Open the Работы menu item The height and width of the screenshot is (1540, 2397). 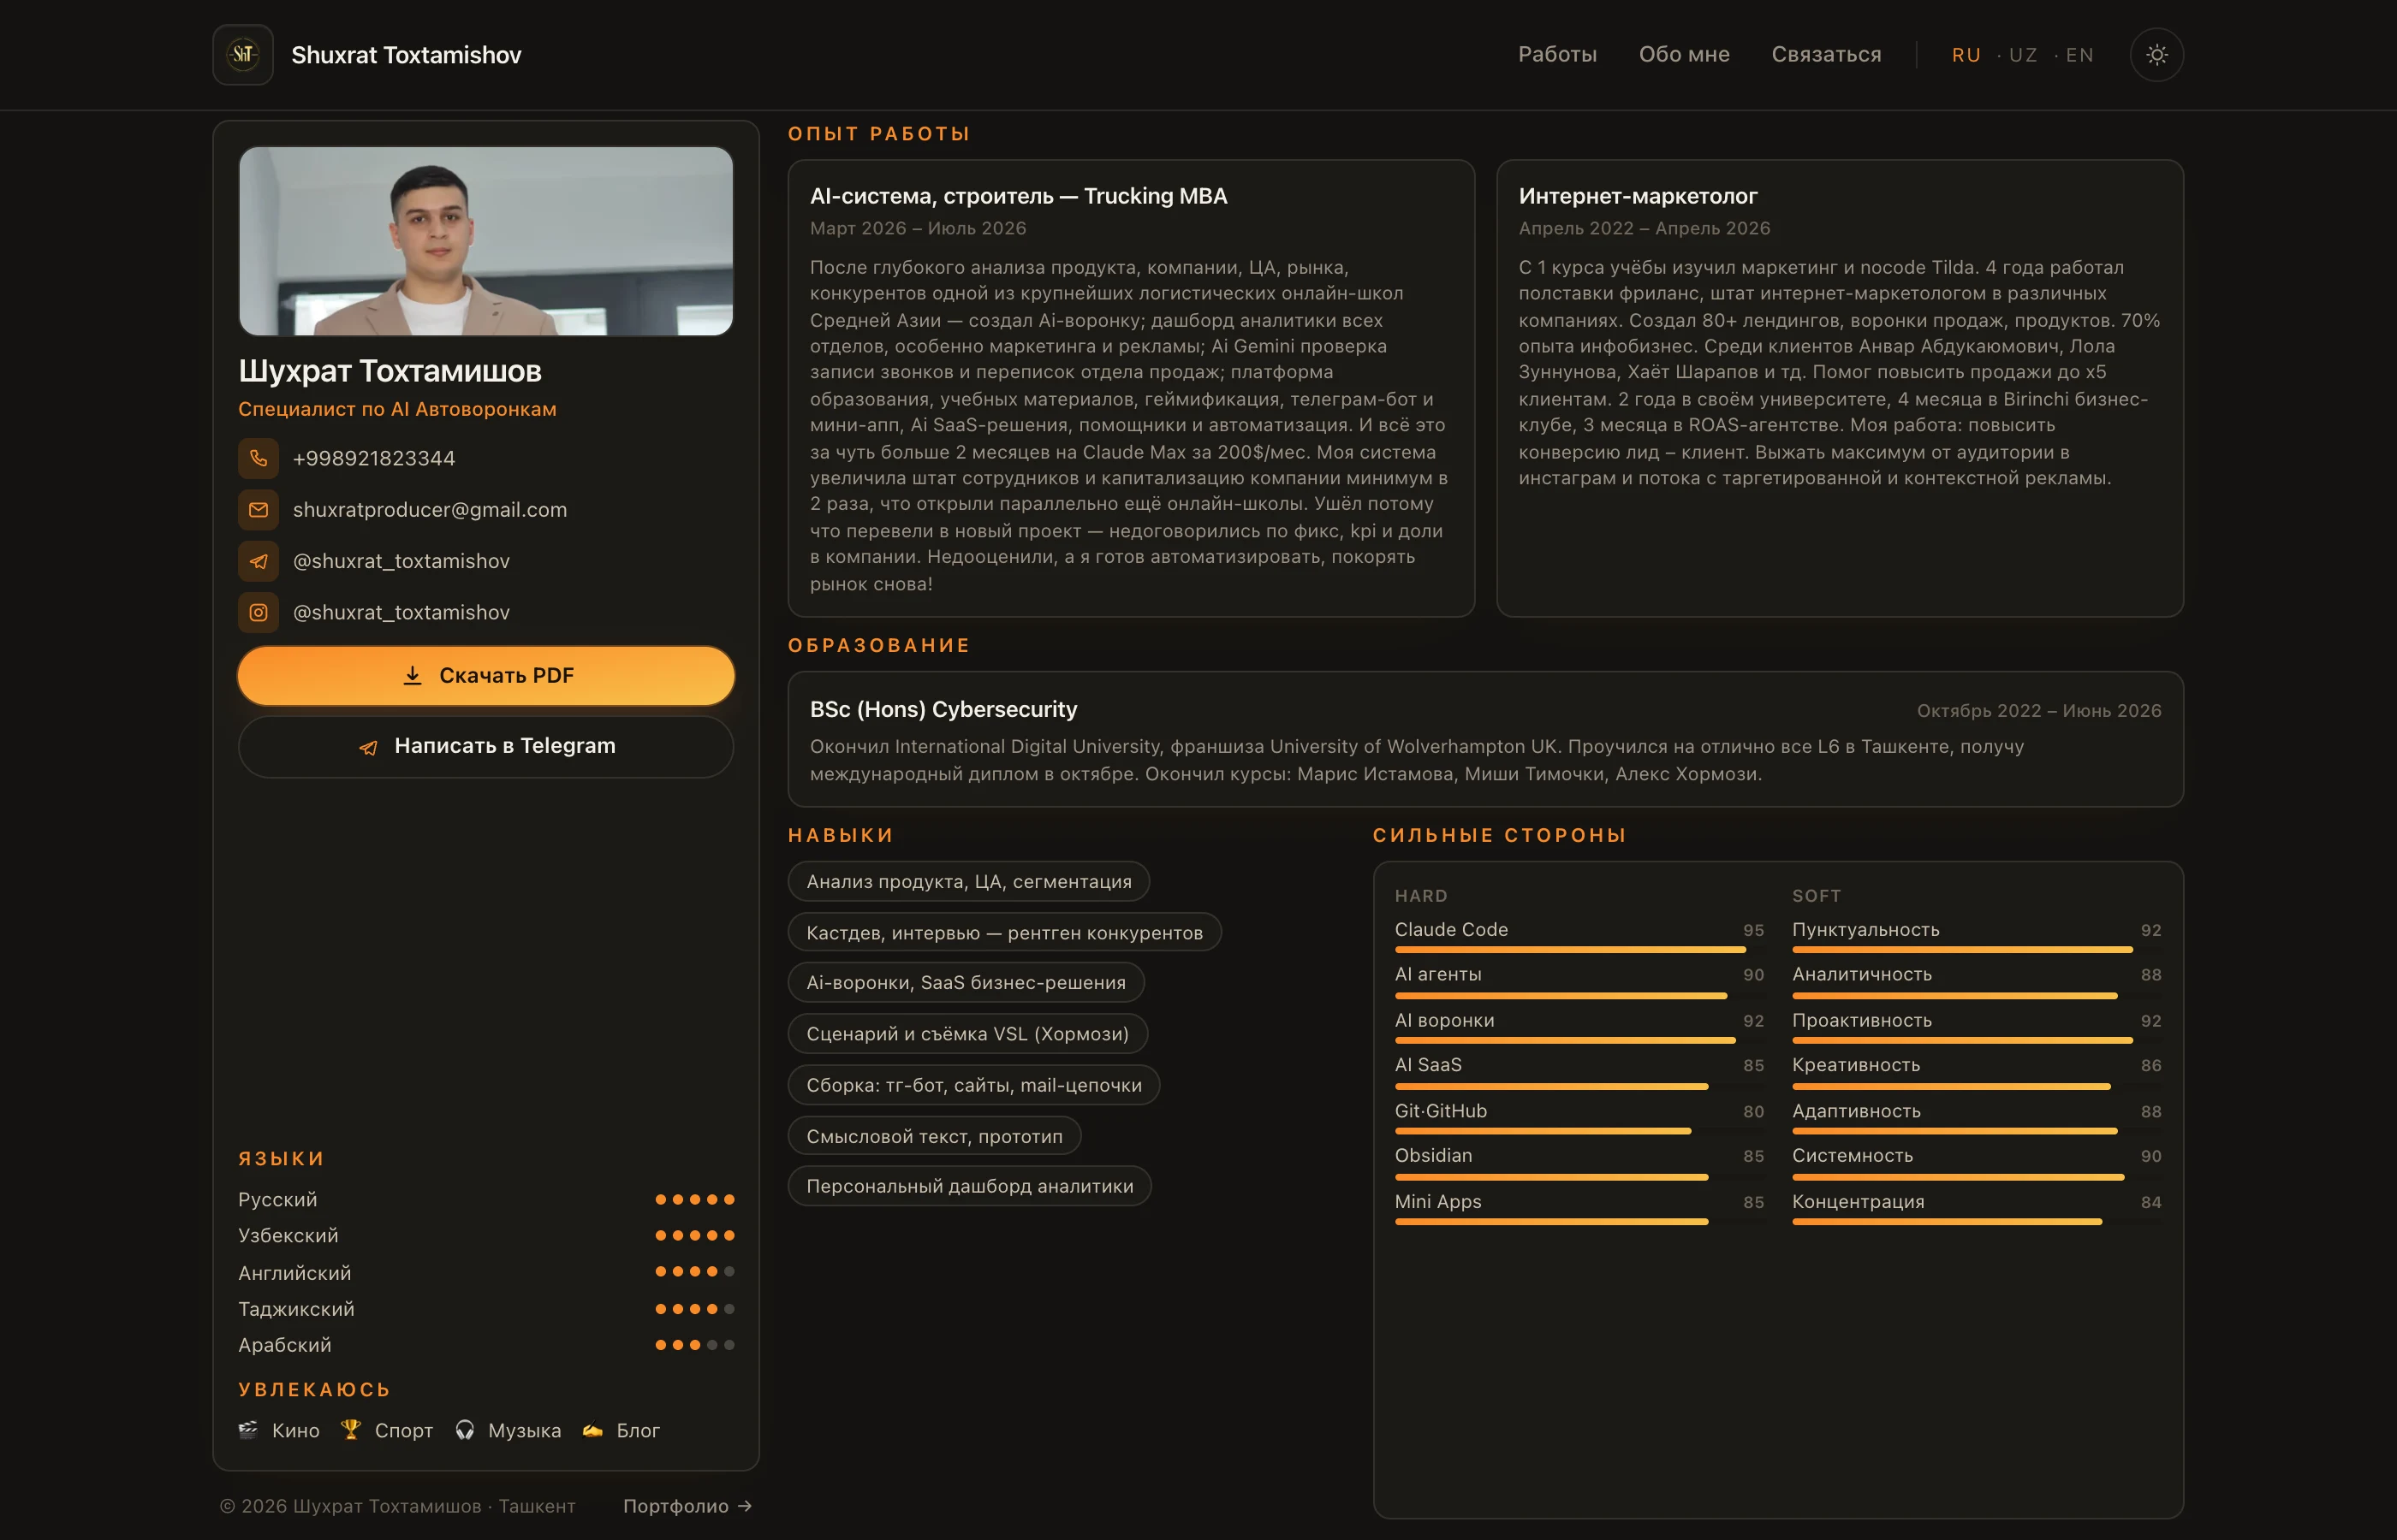(x=1556, y=55)
